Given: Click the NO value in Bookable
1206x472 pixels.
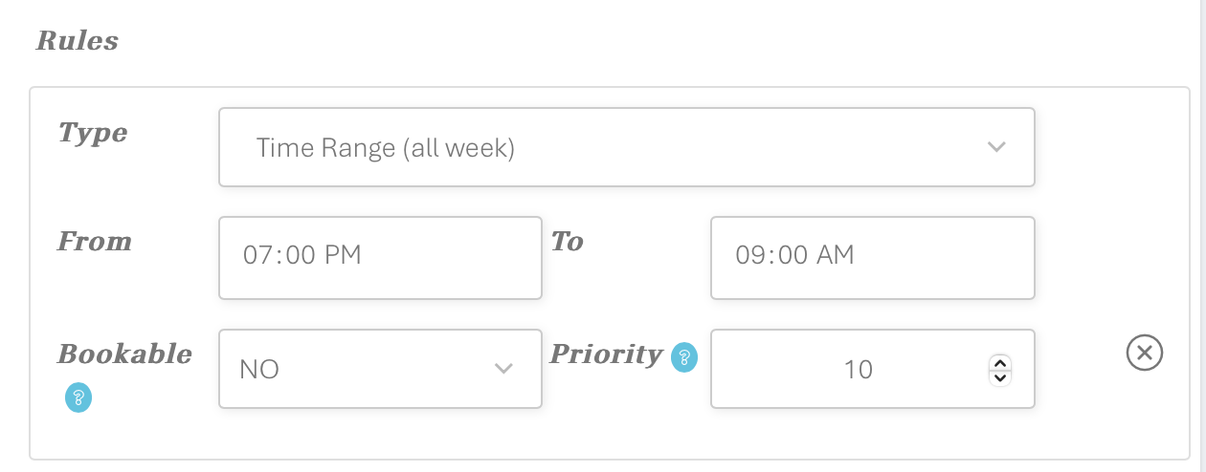Looking at the screenshot, I should pyautogui.click(x=259, y=370).
